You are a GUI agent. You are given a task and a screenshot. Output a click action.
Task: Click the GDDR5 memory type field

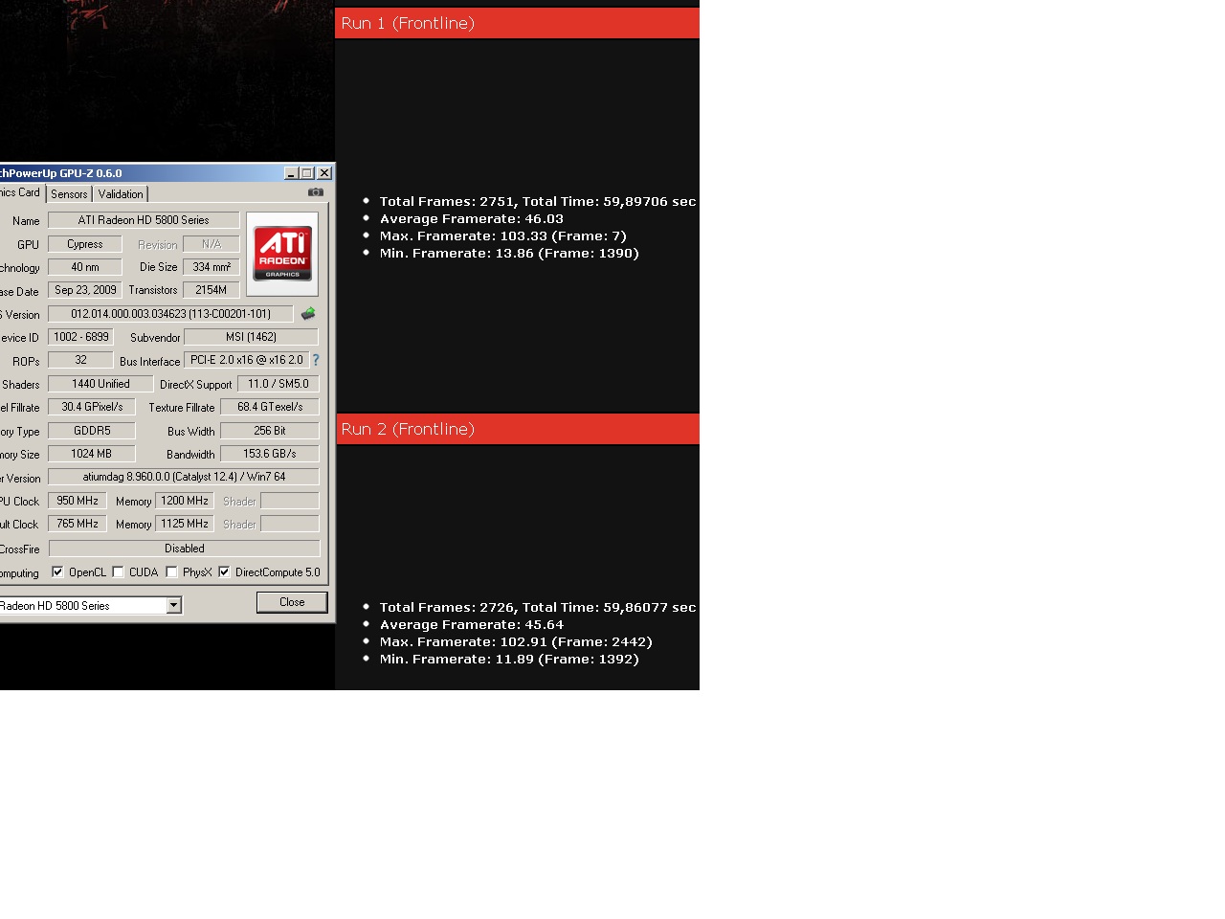(x=92, y=431)
